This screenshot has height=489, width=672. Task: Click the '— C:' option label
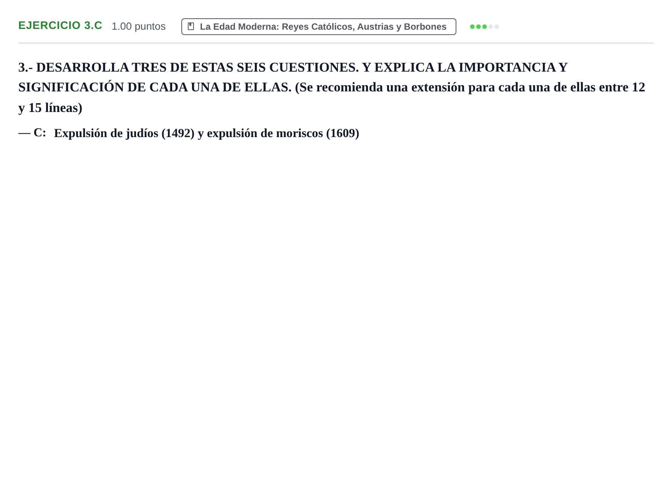[32, 133]
